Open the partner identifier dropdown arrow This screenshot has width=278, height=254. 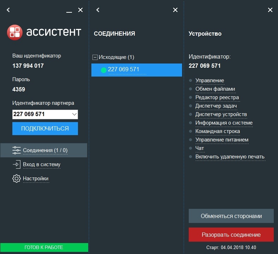[x=74, y=114]
